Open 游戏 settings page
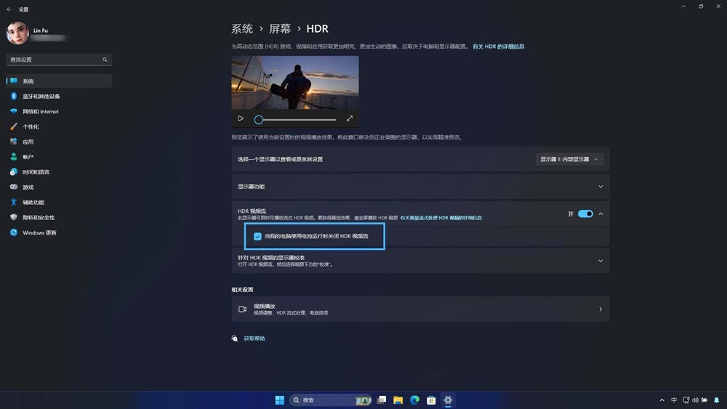The width and height of the screenshot is (727, 409). pos(59,187)
